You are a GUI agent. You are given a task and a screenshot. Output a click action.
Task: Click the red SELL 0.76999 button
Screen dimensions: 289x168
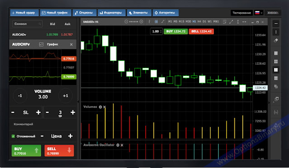(x=59, y=151)
